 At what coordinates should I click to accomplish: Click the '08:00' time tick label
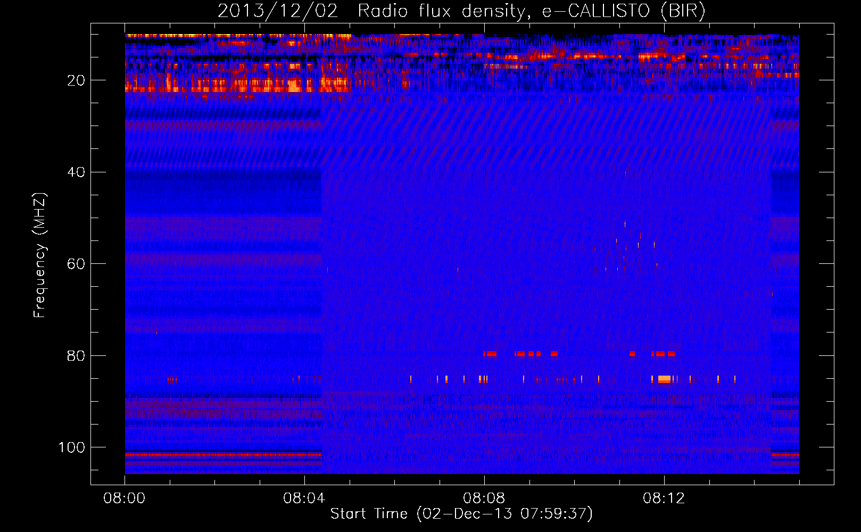point(125,498)
